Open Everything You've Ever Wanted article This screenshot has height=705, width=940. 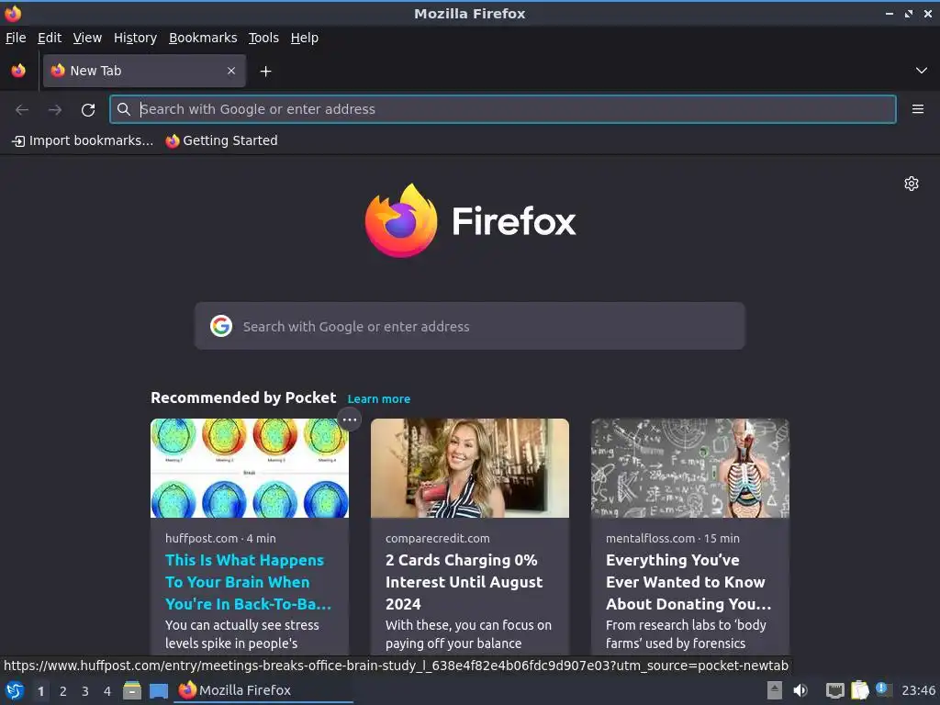tap(688, 582)
